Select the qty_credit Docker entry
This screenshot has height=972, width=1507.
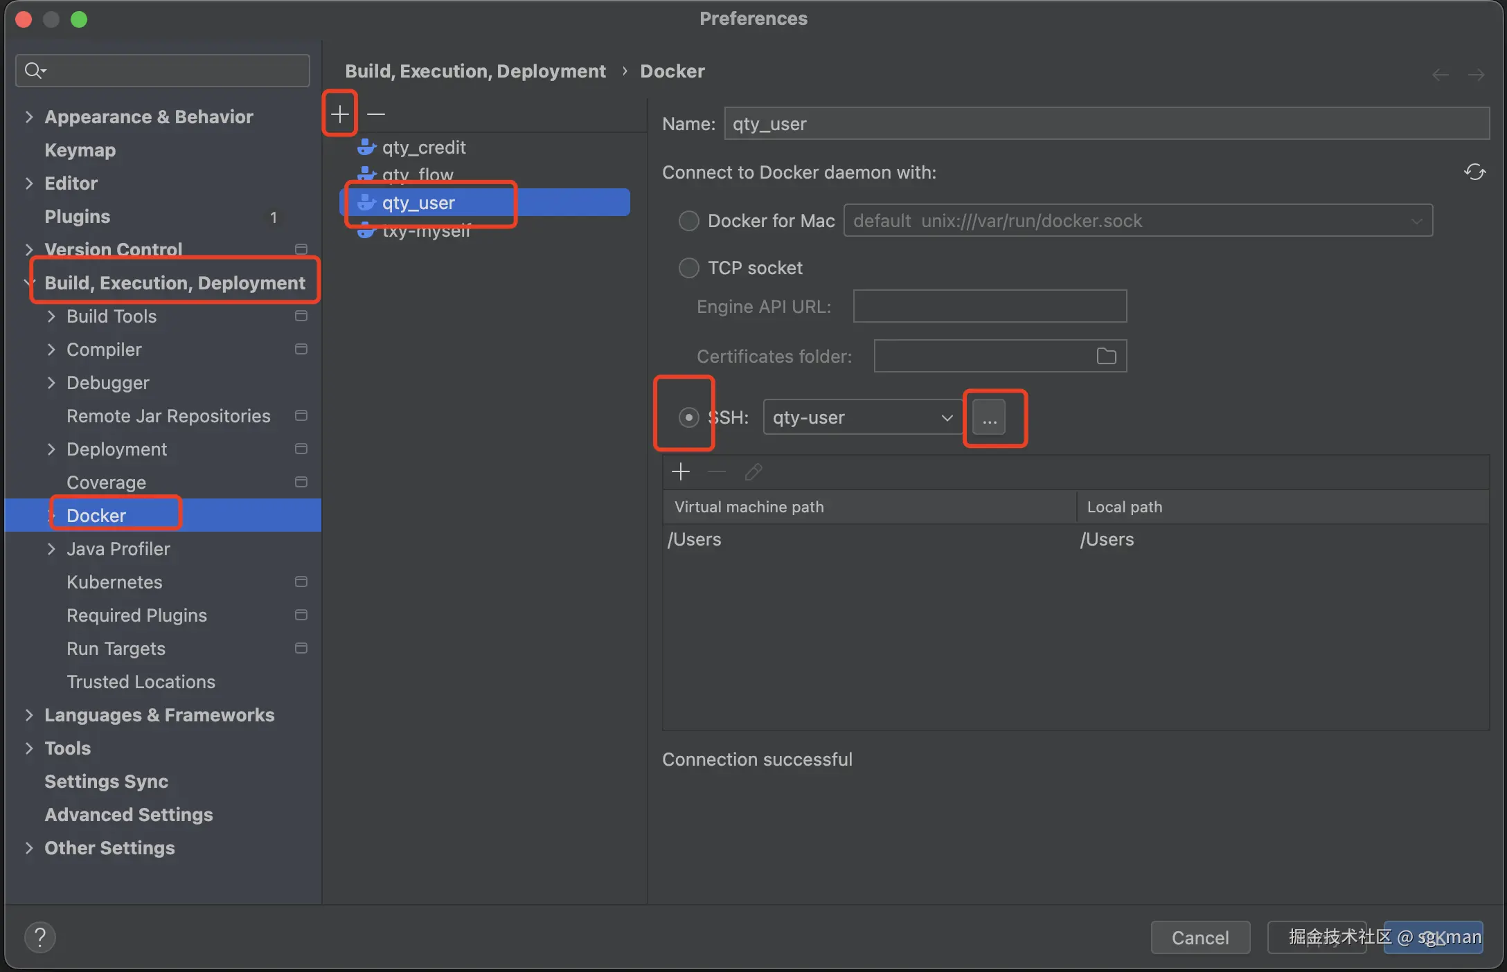pos(424,147)
